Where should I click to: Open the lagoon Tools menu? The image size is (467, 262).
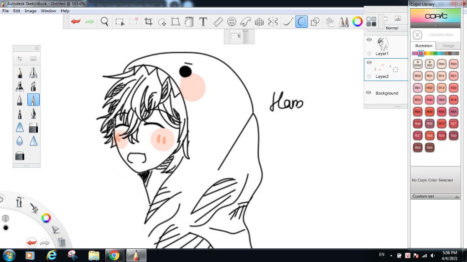point(20,202)
